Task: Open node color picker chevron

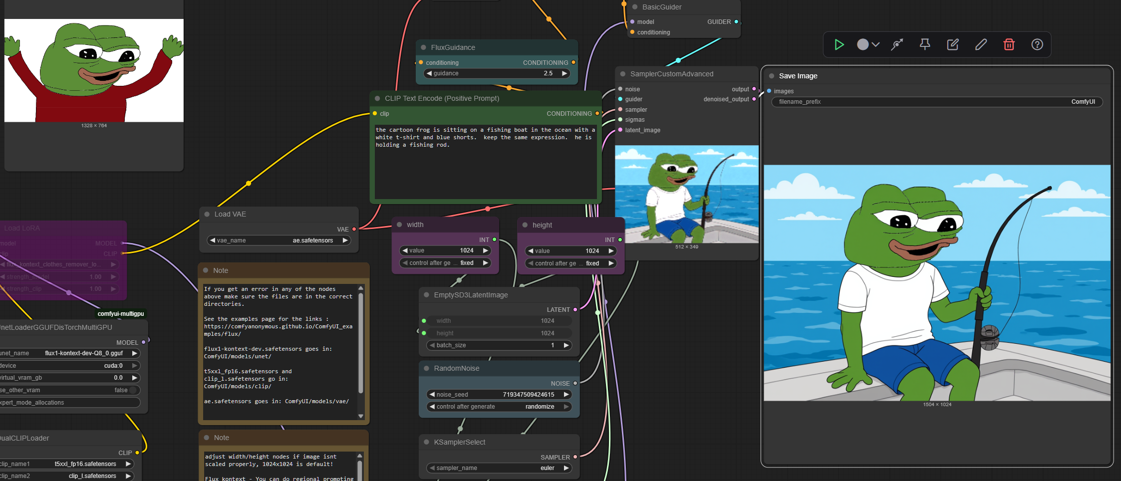Action: pyautogui.click(x=876, y=44)
